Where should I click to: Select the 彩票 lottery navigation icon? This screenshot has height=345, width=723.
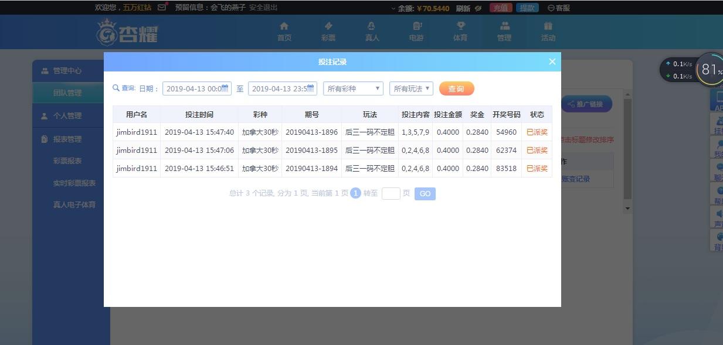[328, 32]
